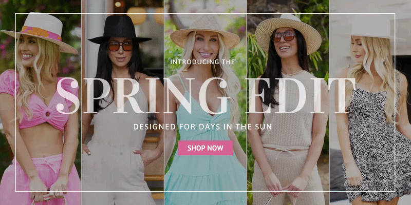Select the panel with the beige knit set model
This screenshot has height=205, width=411.
coord(288,102)
